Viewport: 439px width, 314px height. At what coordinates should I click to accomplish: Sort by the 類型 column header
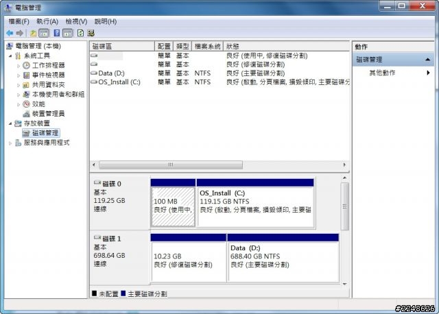click(x=182, y=46)
